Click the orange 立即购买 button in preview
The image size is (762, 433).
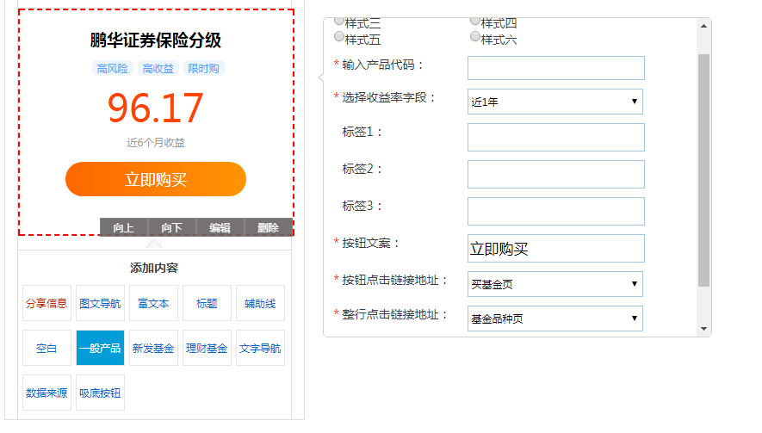(x=156, y=179)
